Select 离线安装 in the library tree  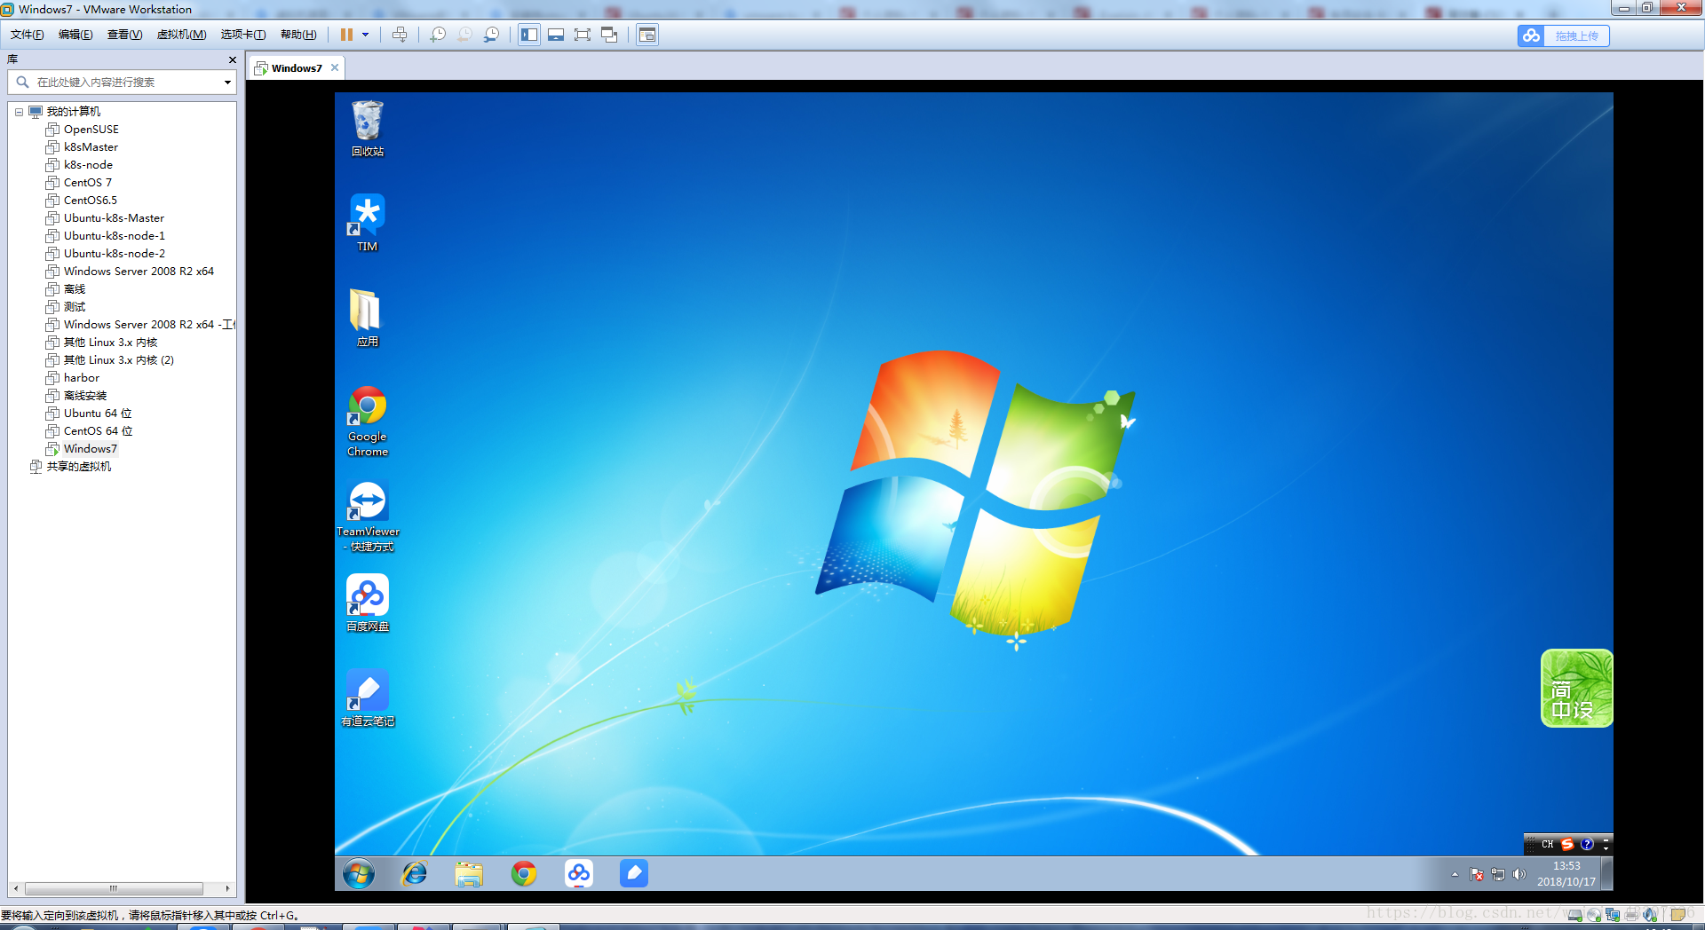click(x=84, y=396)
